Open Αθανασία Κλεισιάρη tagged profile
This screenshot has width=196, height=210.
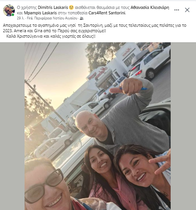(150, 7)
